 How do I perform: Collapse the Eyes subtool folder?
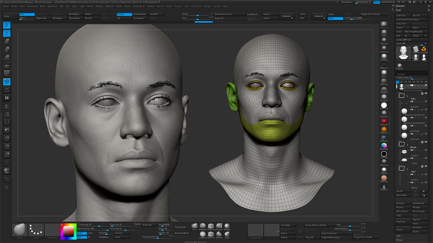point(402,95)
